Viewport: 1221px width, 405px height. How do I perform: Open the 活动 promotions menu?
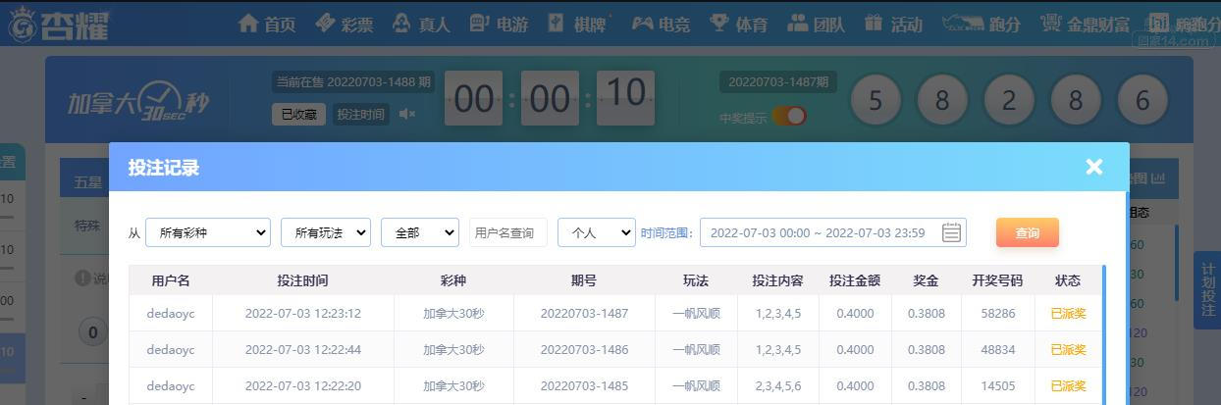pyautogui.click(x=893, y=24)
